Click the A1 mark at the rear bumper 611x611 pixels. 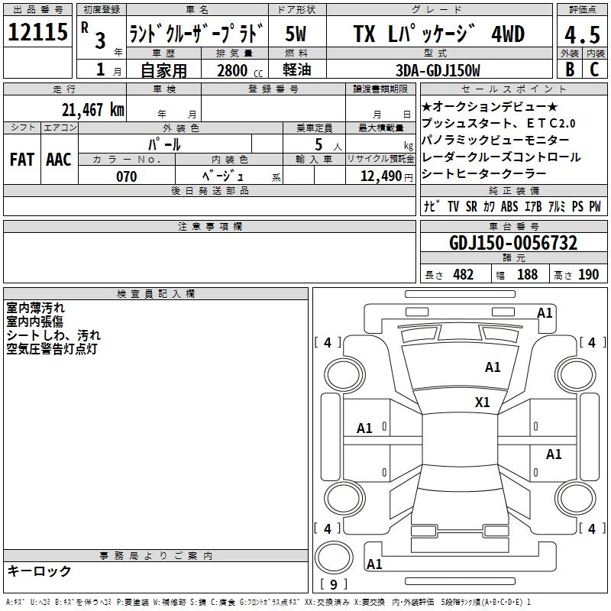374,564
